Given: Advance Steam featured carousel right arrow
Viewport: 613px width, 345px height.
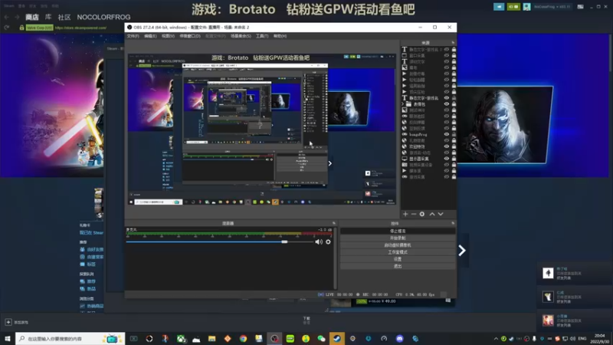Looking at the screenshot, I should [462, 251].
